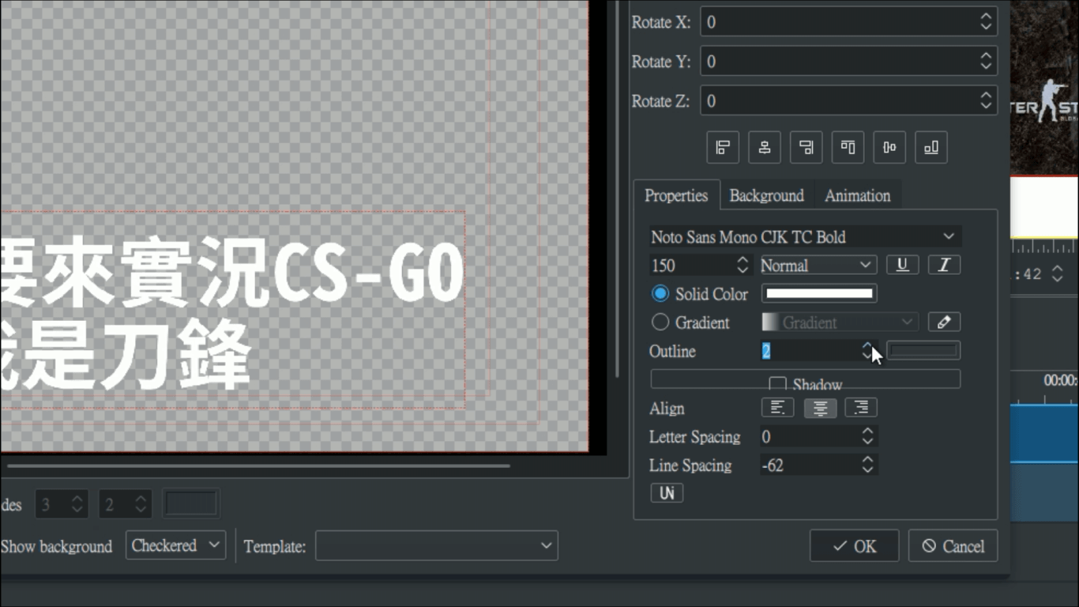
Task: Set text alignment to left
Action: pos(777,408)
